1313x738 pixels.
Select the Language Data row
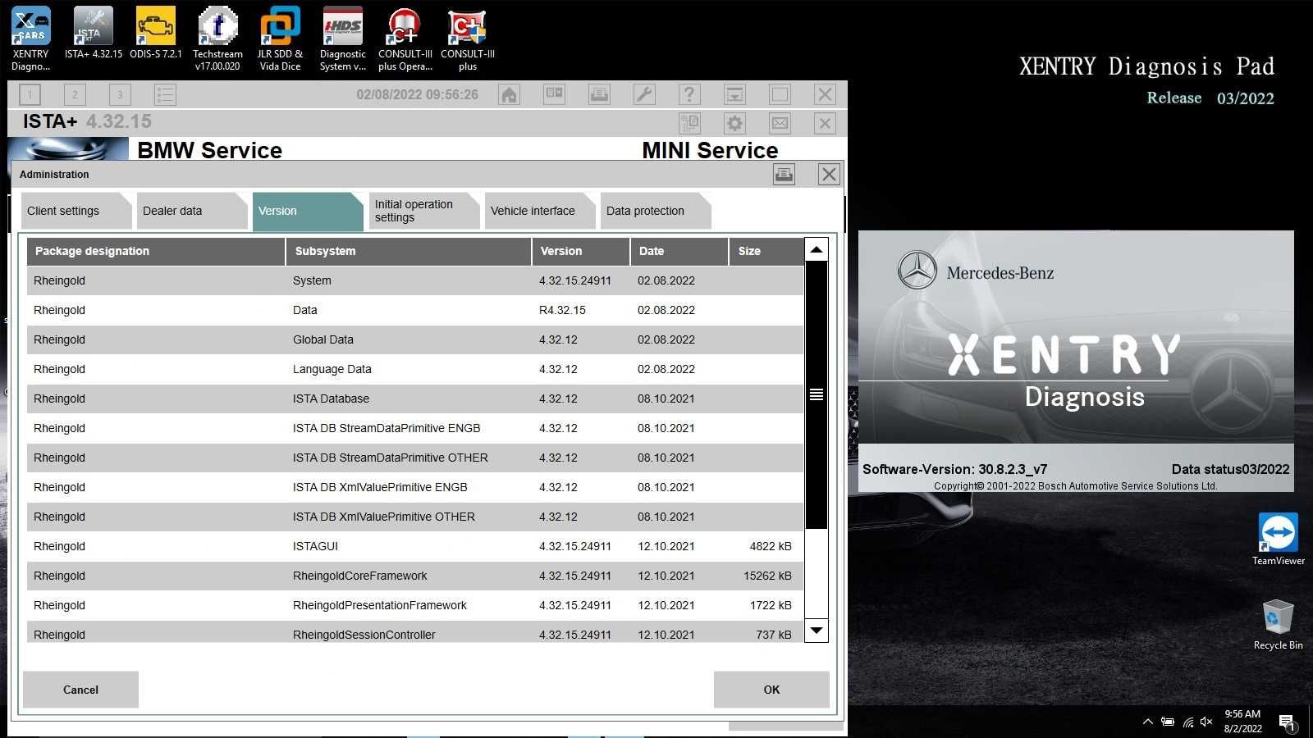pos(415,369)
